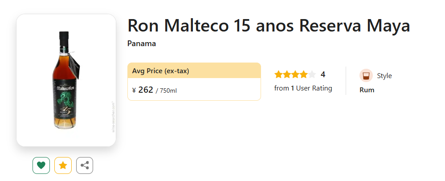Click the green heart favorite icon
This screenshot has height=181, width=445.
click(41, 165)
